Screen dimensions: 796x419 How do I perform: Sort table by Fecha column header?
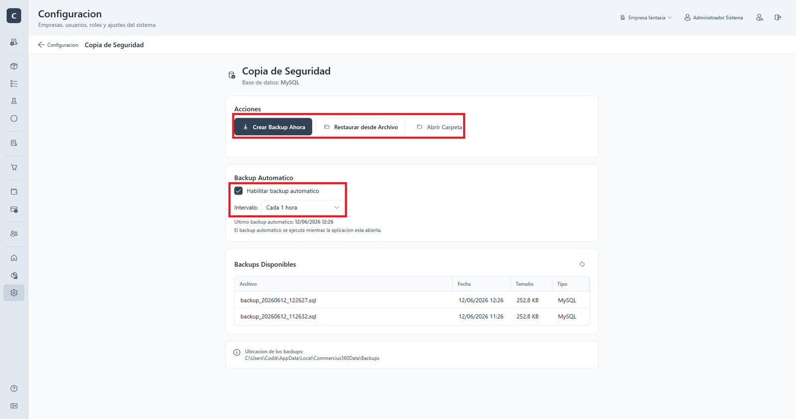click(464, 284)
